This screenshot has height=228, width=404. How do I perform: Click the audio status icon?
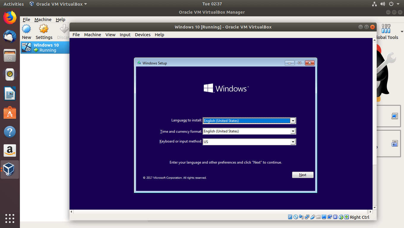[x=301, y=217]
